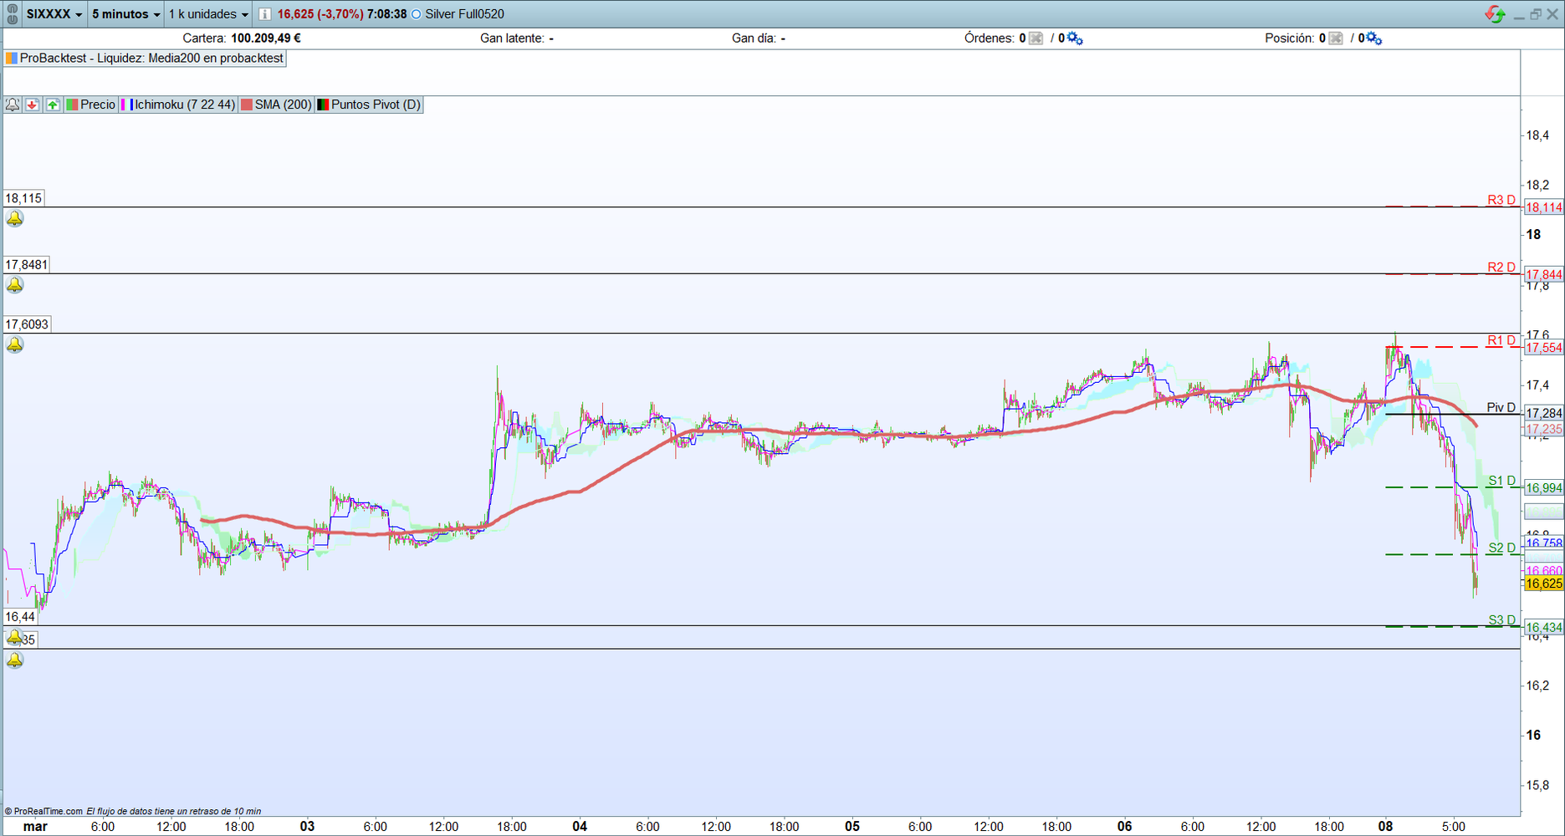Close positions with the Posición X icon
The height and width of the screenshot is (836, 1565).
click(1335, 38)
